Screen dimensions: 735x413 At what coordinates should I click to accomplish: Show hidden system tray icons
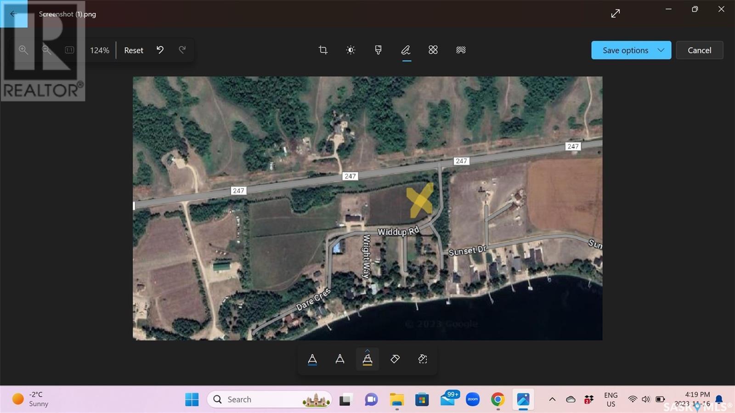(x=552, y=400)
